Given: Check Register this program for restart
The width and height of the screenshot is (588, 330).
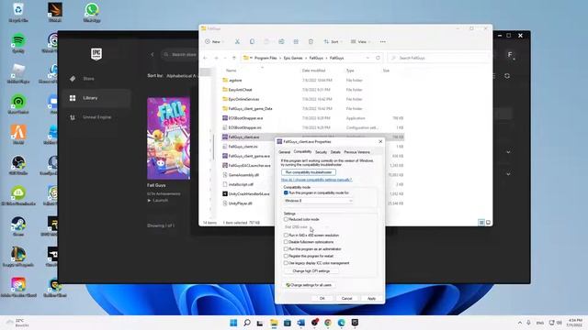Looking at the screenshot, I should 286,256.
